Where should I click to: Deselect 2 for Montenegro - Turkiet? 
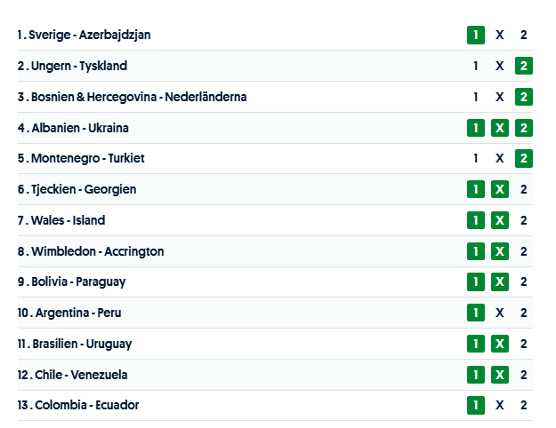[x=524, y=158]
